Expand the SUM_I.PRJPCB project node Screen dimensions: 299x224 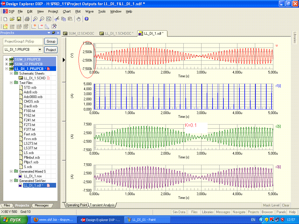pos(6,60)
